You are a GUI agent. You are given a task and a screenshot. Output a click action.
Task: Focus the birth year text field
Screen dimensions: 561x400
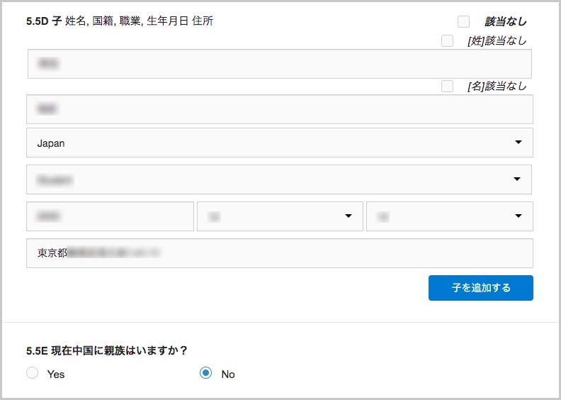pyautogui.click(x=110, y=216)
